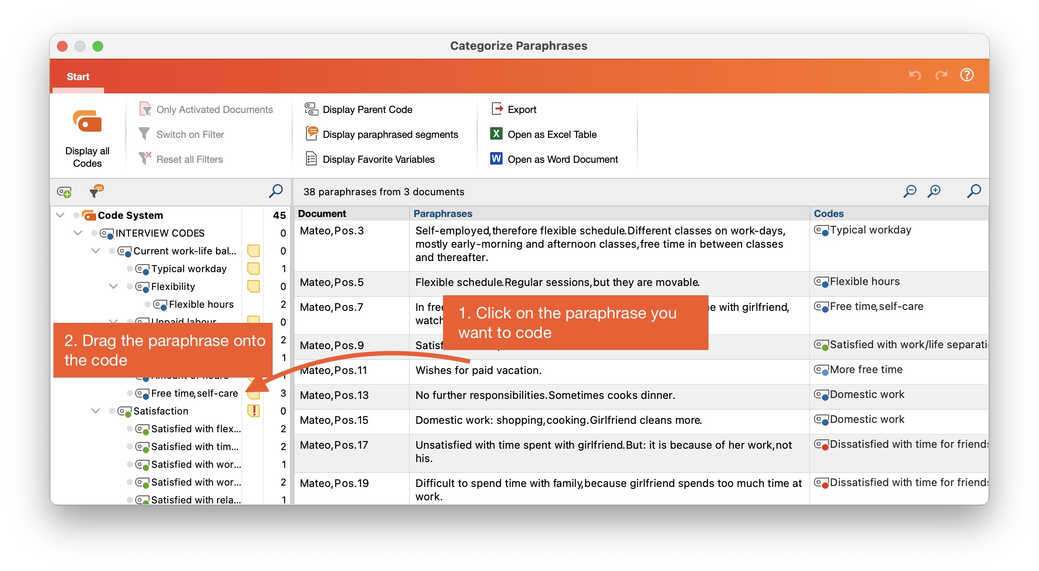Viewport: 1039px width, 571px height.
Task: Click the Mateo, Pos. 17 document cell
Action: pyautogui.click(x=351, y=453)
